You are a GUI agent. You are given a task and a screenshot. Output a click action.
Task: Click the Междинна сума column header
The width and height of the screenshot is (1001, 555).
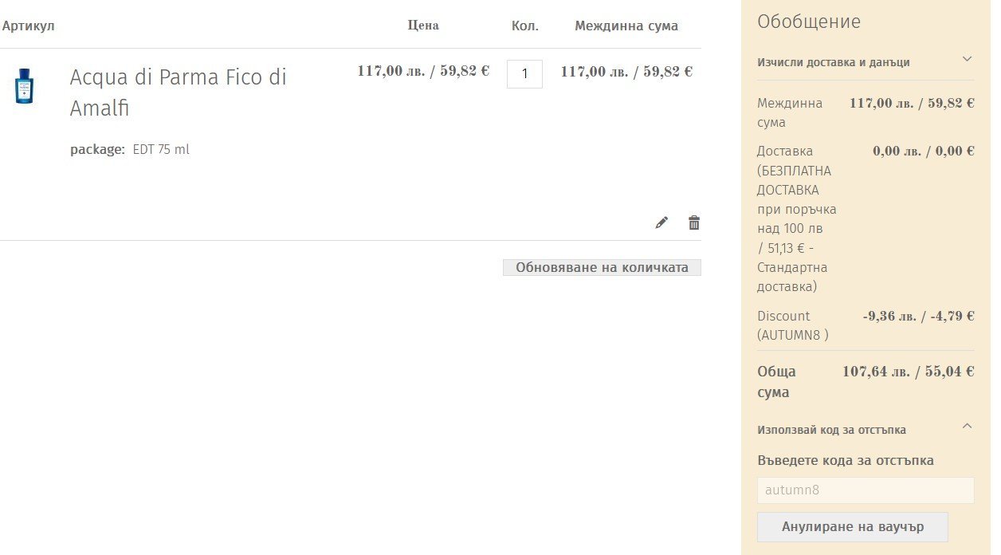[626, 26]
